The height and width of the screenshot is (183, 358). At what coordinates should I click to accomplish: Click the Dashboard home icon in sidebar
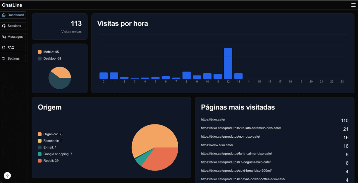tap(4, 15)
